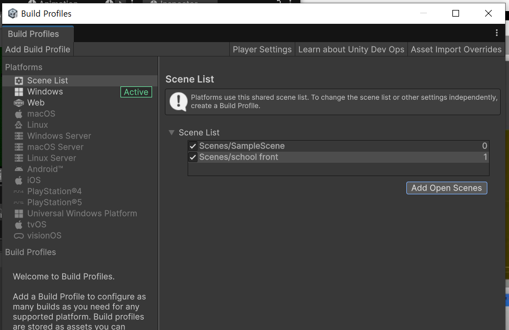Click the Unity logo in title bar
Image resolution: width=509 pixels, height=330 pixels.
[13, 13]
